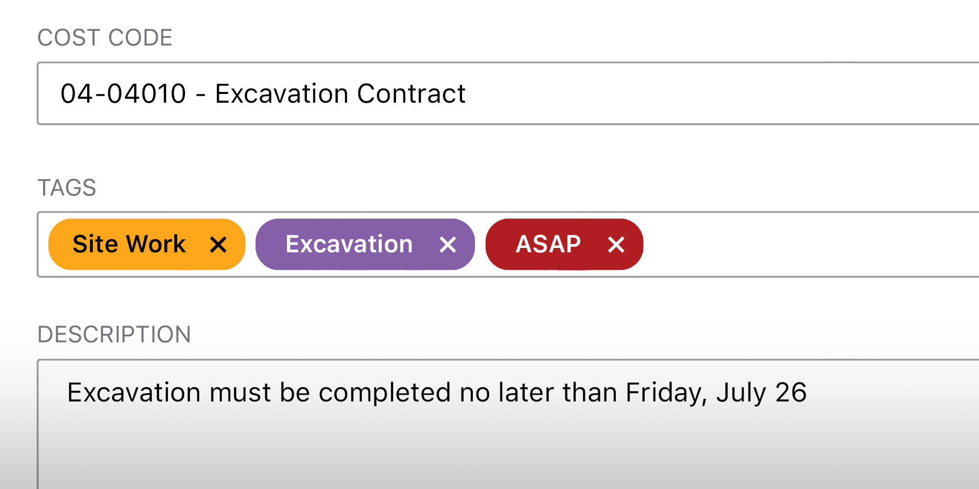Delete the ASAP tag using its X
Screen dimensions: 979x489
[616, 244]
